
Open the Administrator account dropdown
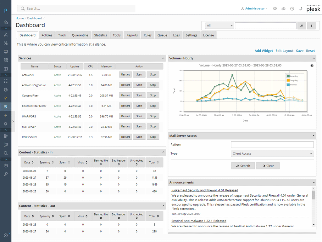pyautogui.click(x=254, y=9)
